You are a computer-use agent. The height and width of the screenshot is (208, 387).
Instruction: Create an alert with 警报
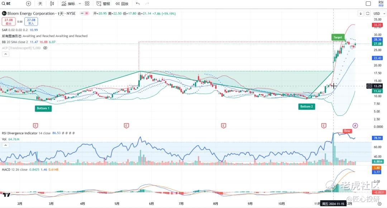[x=104, y=4]
